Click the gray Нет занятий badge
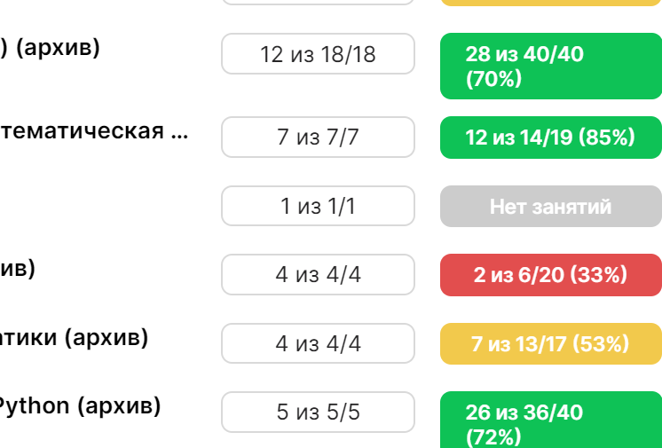This screenshot has width=662, height=448. 551,207
